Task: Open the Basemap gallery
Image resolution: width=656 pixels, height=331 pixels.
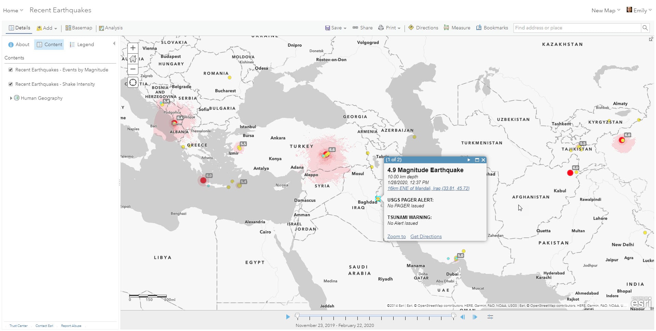Action: [x=79, y=28]
